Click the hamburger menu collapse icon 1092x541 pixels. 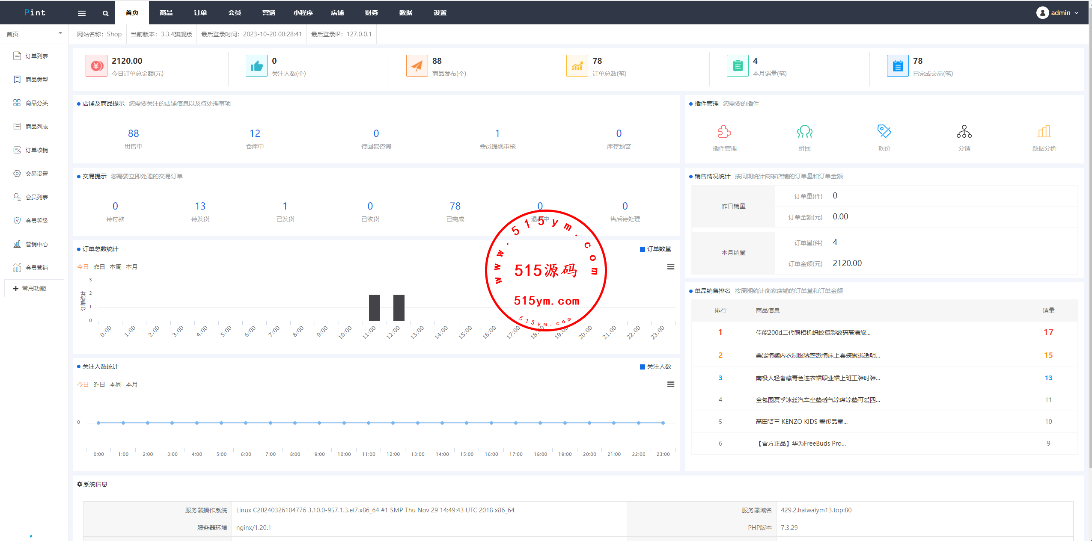[x=81, y=13]
